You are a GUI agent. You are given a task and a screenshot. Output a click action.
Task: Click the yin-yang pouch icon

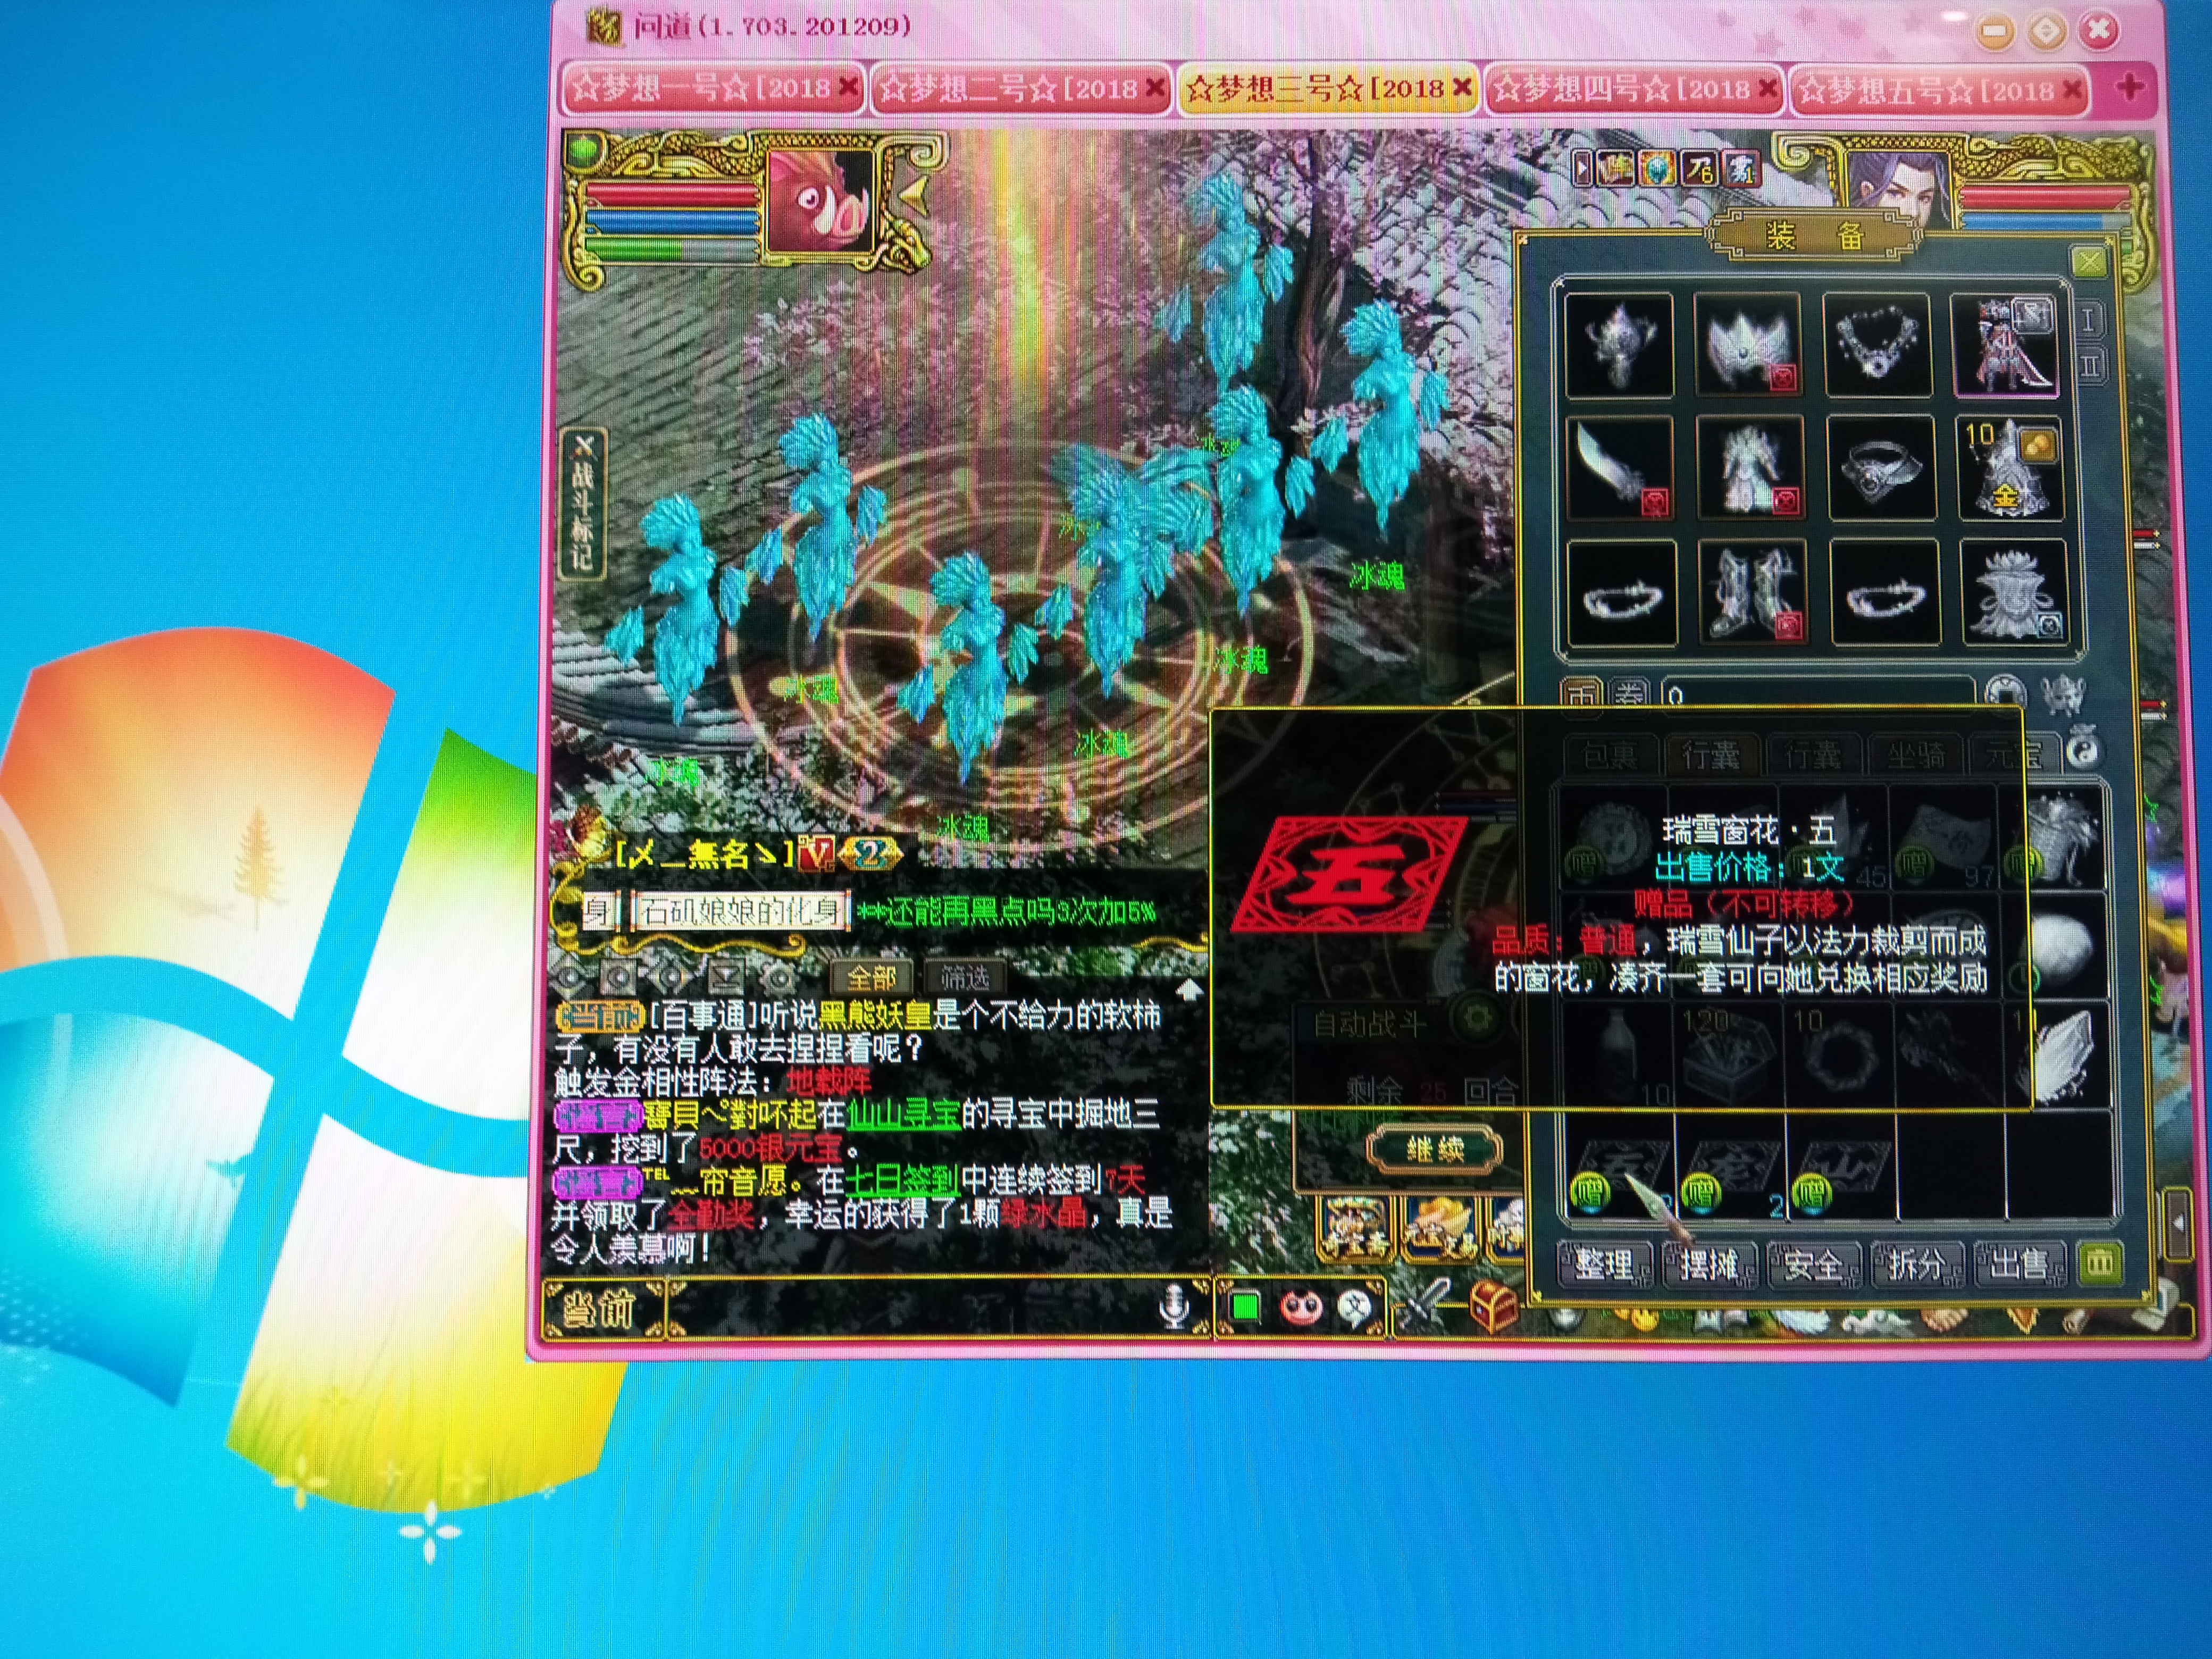coord(2084,749)
